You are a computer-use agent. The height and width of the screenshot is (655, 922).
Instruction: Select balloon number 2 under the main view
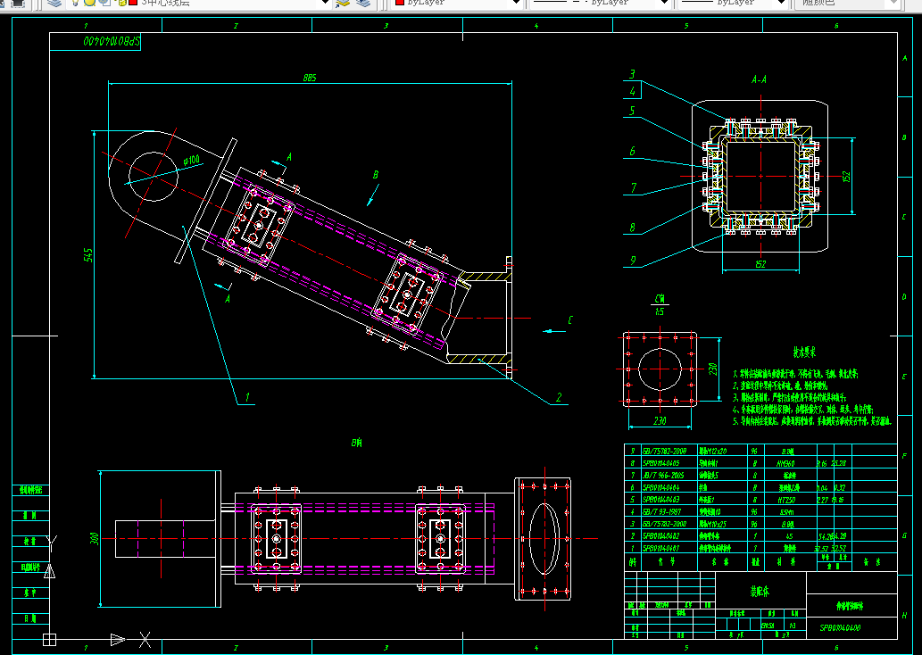pos(559,397)
